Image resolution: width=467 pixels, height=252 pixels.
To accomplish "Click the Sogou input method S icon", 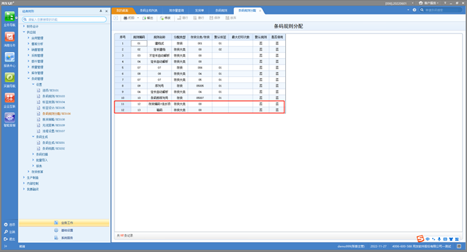I will point(421,238).
